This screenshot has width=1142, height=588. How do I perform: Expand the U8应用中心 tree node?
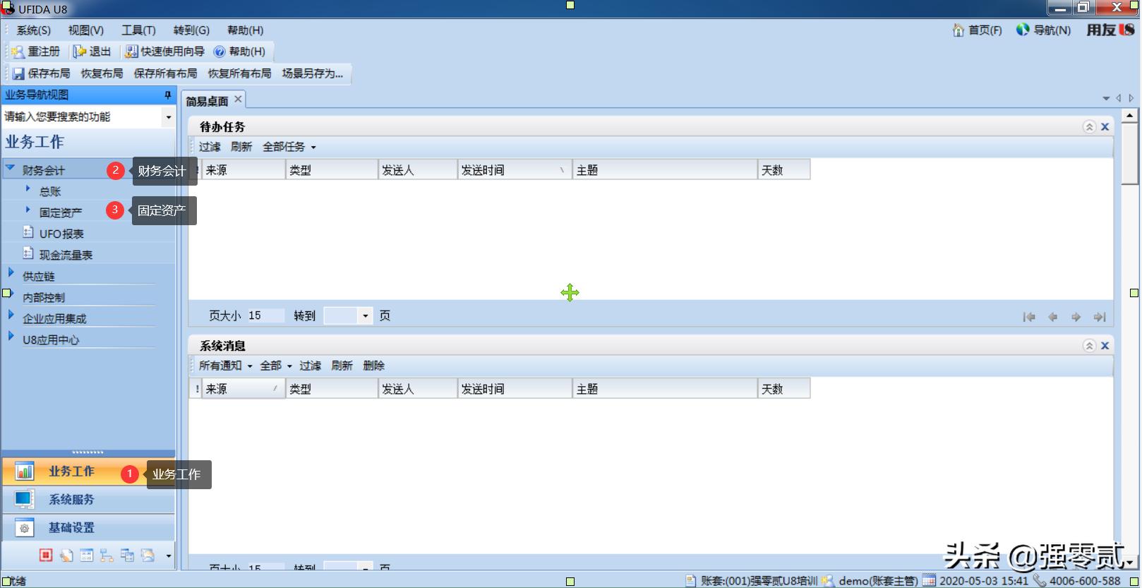point(11,336)
